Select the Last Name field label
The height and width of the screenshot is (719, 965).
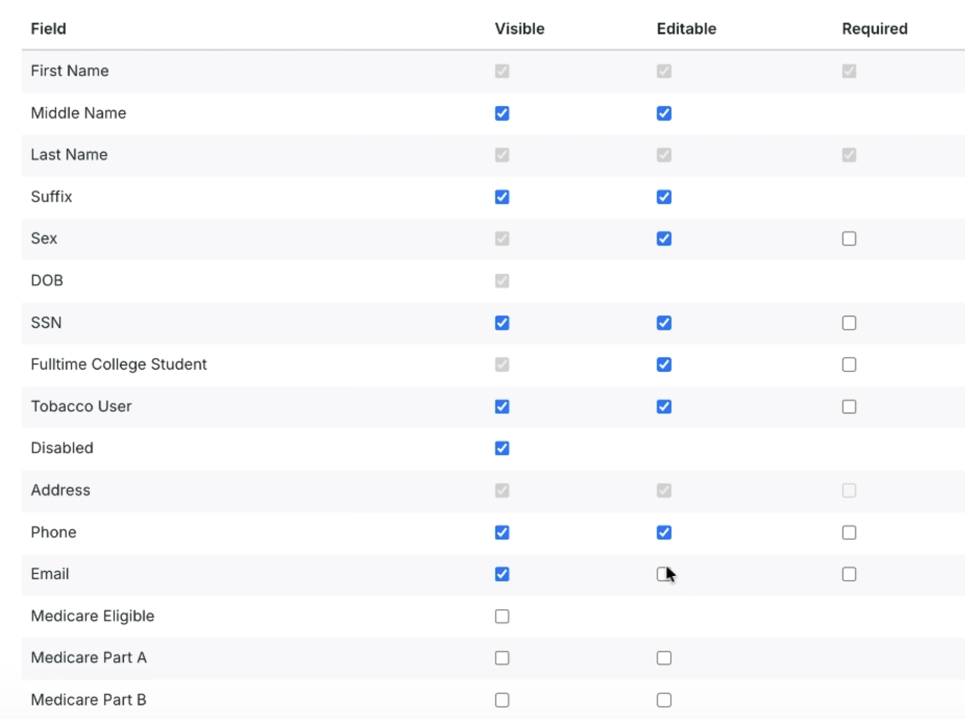click(x=69, y=154)
